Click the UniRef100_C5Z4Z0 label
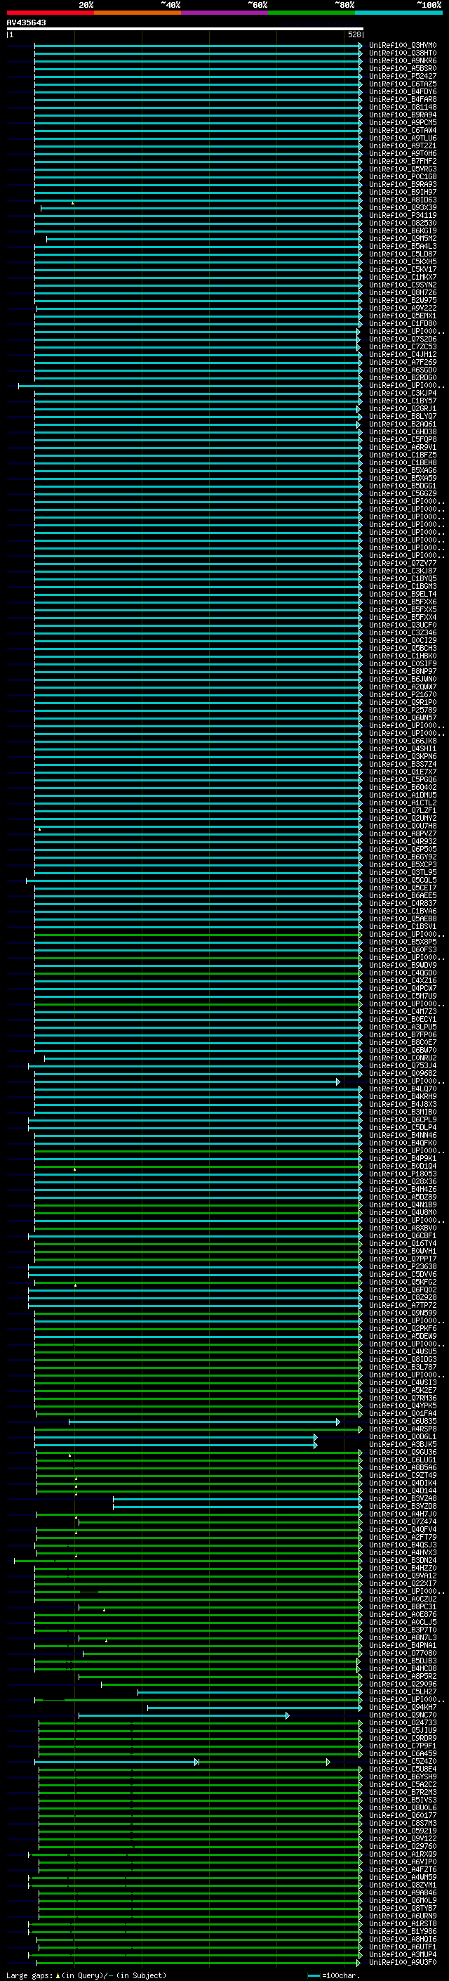The height and width of the screenshot is (1981, 449). pos(403,1761)
